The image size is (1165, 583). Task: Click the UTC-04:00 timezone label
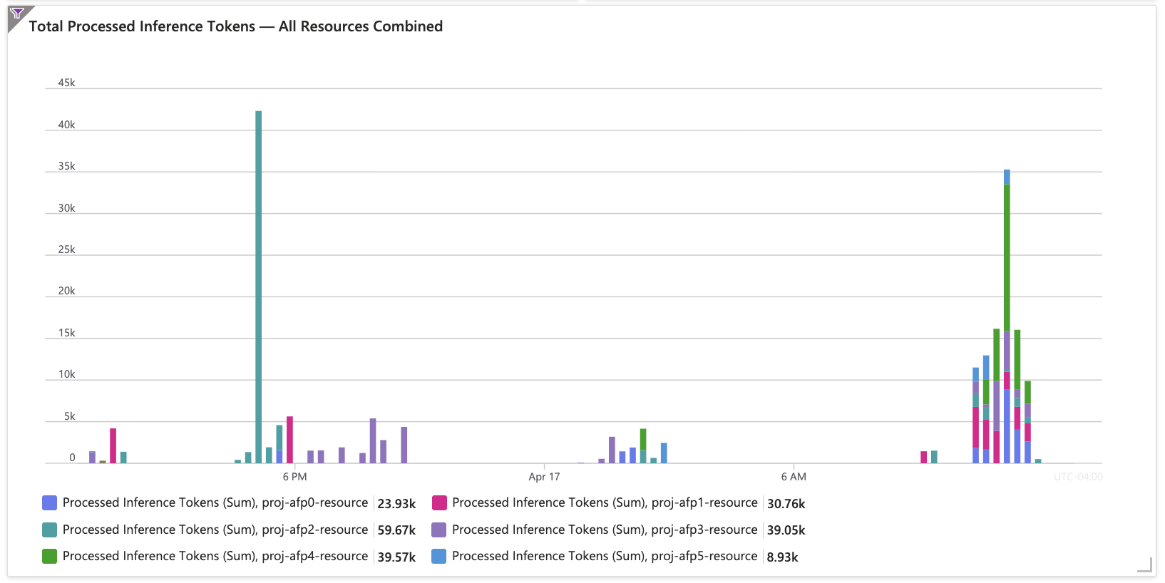1078,477
